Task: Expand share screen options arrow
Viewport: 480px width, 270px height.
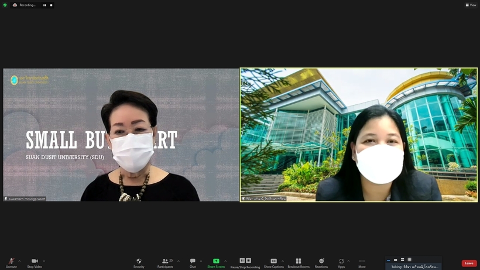Action: point(225,261)
